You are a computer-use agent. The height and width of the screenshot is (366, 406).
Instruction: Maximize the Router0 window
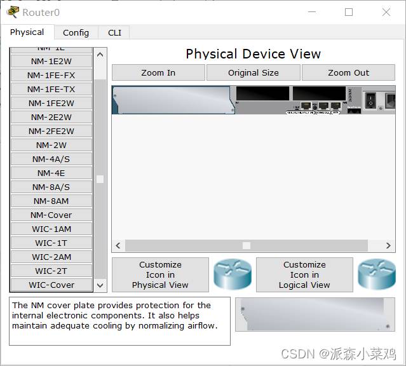pyautogui.click(x=349, y=12)
